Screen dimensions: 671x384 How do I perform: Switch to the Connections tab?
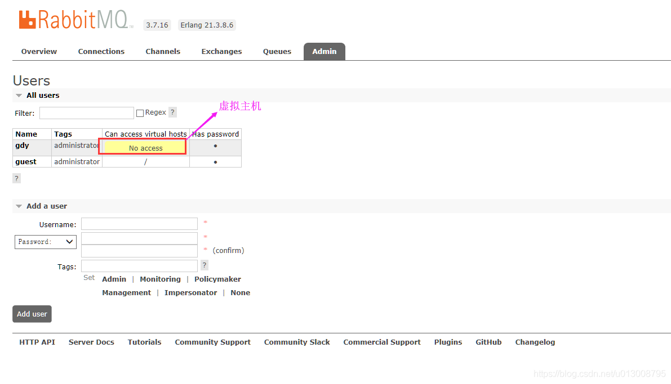point(101,51)
